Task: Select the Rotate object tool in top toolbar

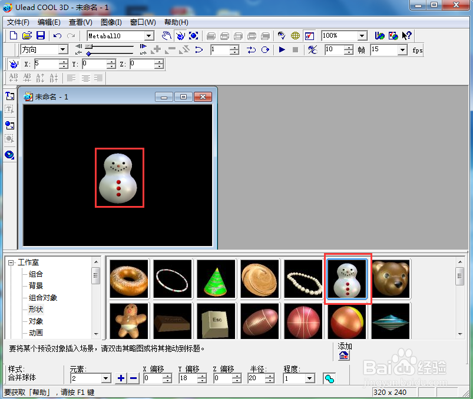Action: [180, 35]
